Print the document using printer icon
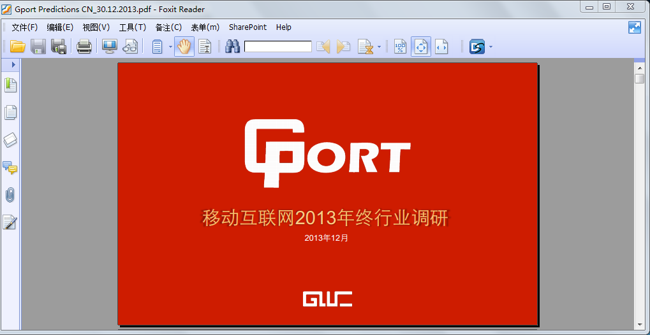 tap(84, 46)
